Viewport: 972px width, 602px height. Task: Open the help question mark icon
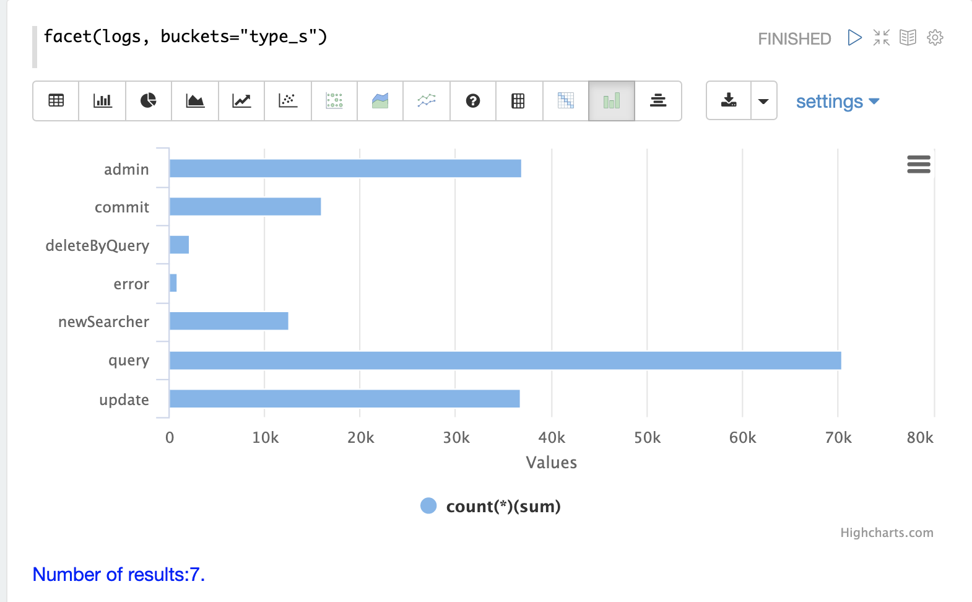point(473,100)
